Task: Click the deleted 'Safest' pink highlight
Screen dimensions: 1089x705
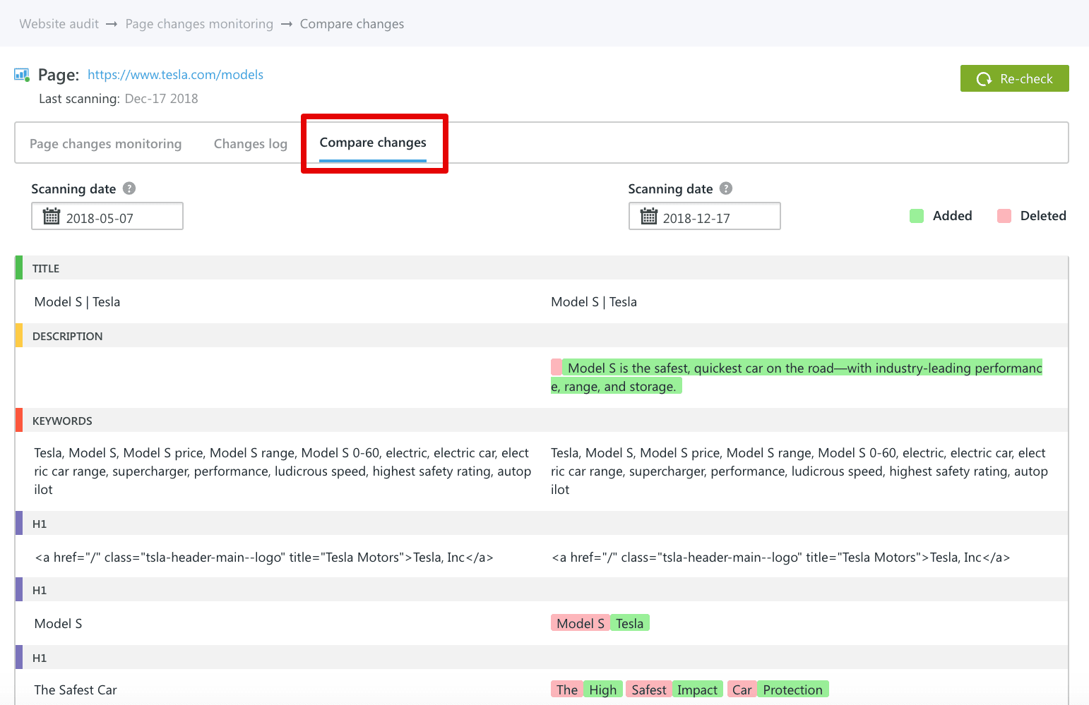Action: [649, 689]
